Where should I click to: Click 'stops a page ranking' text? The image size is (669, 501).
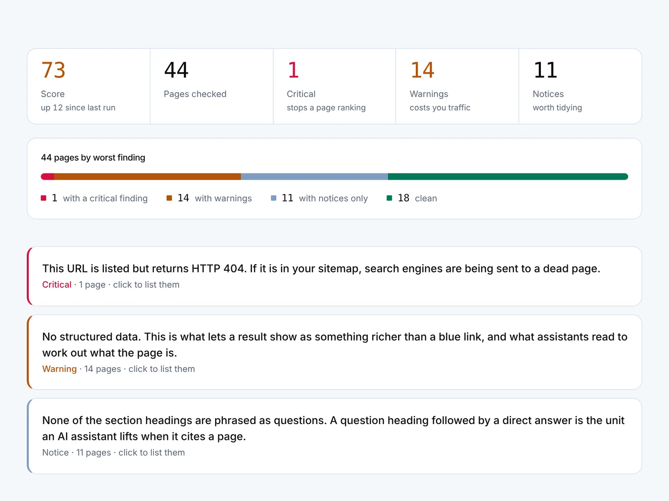pyautogui.click(x=326, y=108)
